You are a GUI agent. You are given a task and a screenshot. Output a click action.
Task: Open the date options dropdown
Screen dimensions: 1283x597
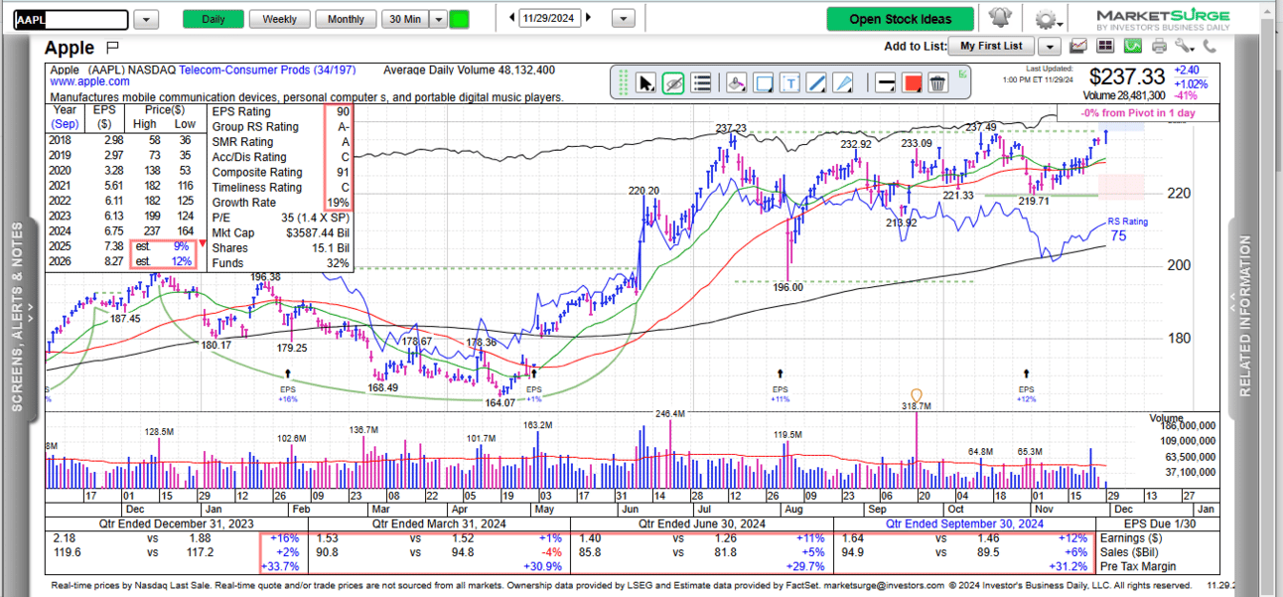point(624,19)
